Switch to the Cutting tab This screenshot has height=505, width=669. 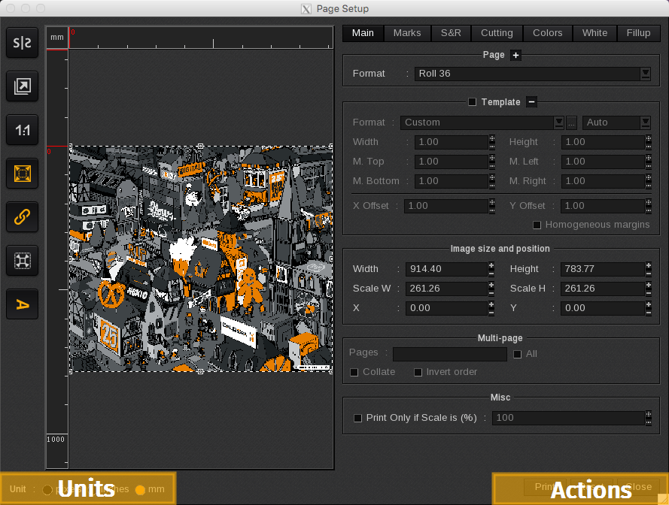point(497,33)
